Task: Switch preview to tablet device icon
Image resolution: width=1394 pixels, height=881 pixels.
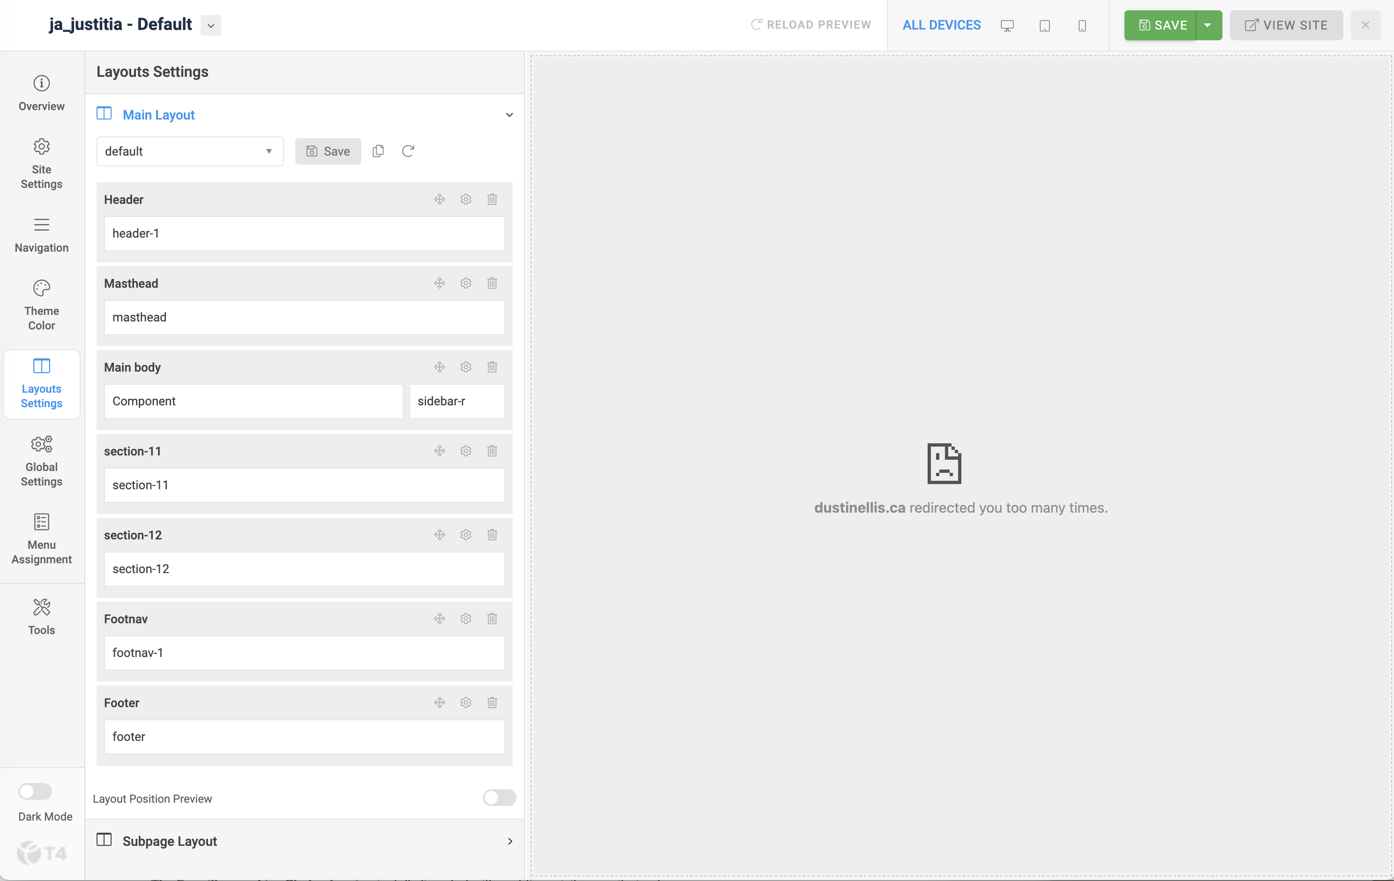Action: coord(1044,25)
